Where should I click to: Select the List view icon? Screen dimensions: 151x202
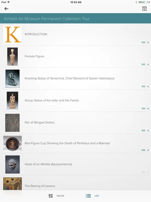point(88,196)
